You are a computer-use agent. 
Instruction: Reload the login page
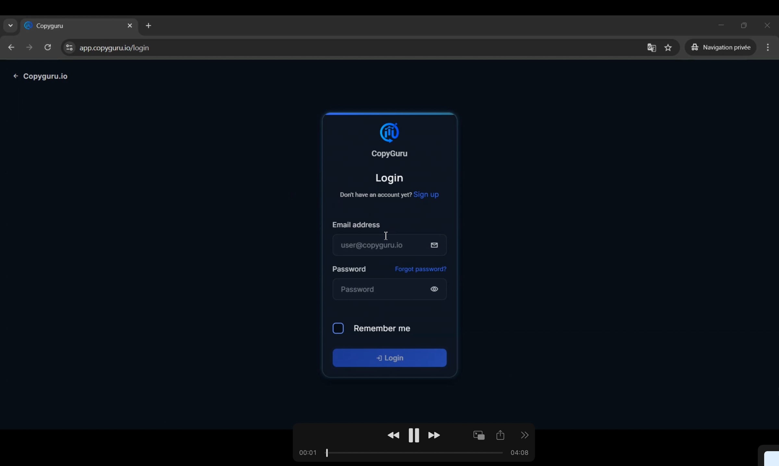click(x=48, y=47)
